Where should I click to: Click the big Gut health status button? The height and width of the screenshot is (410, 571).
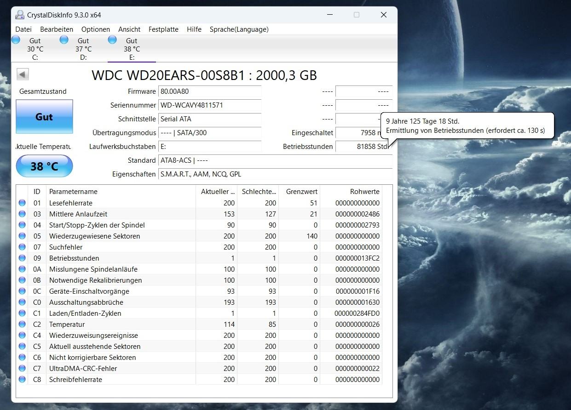pos(44,117)
